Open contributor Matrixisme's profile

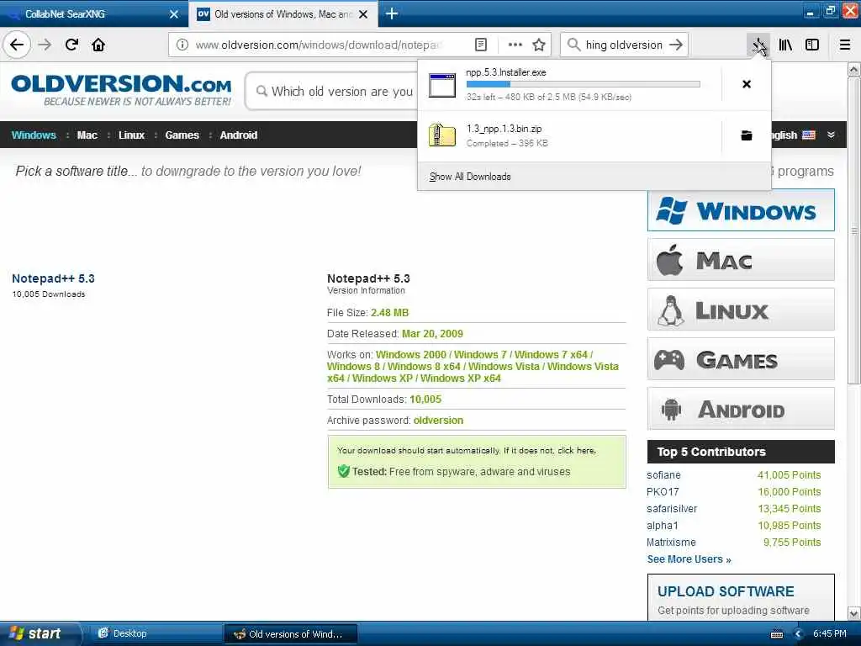[671, 543]
